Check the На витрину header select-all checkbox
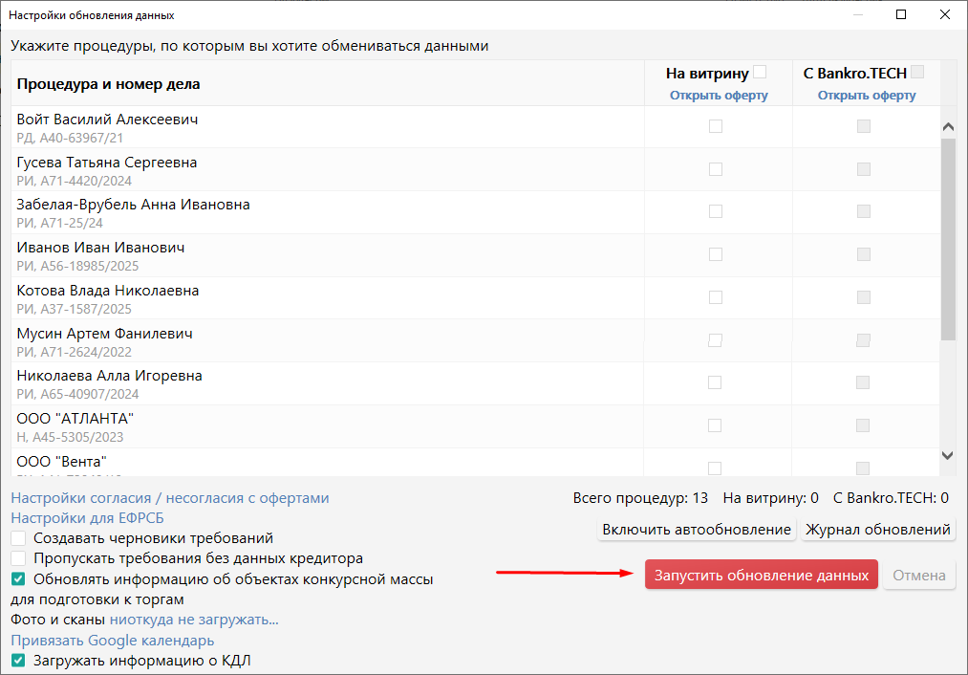This screenshot has height=675, width=968. (x=760, y=72)
